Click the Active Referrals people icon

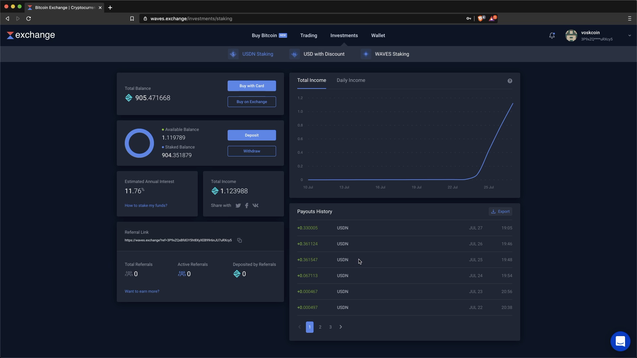pyautogui.click(x=182, y=274)
